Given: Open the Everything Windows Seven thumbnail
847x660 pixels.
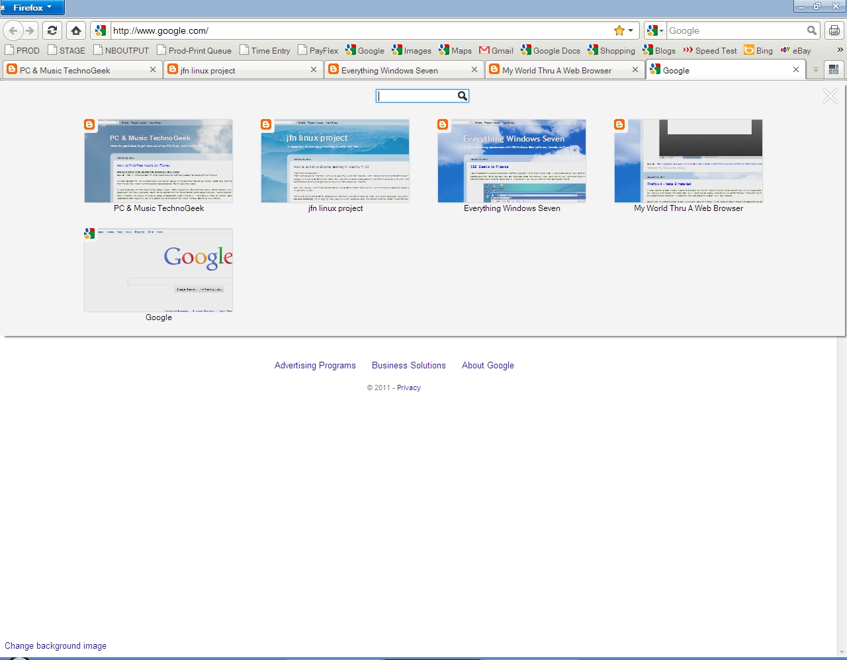Looking at the screenshot, I should coord(512,161).
